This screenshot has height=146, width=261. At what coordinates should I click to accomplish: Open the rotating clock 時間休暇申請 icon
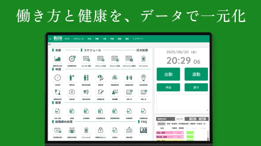coord(115,78)
